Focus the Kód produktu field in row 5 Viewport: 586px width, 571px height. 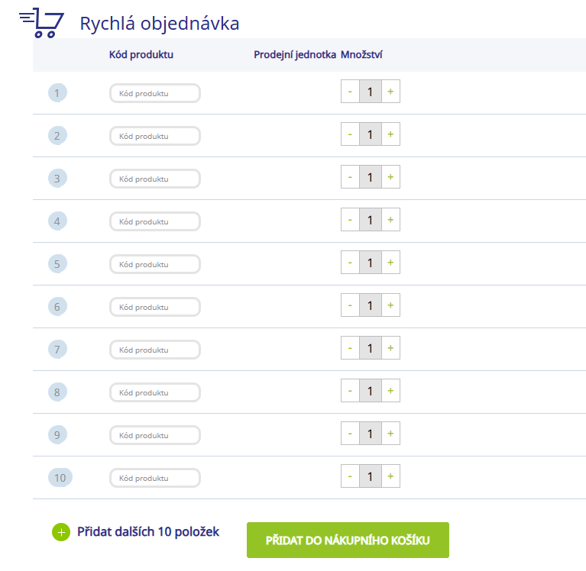coord(155,264)
